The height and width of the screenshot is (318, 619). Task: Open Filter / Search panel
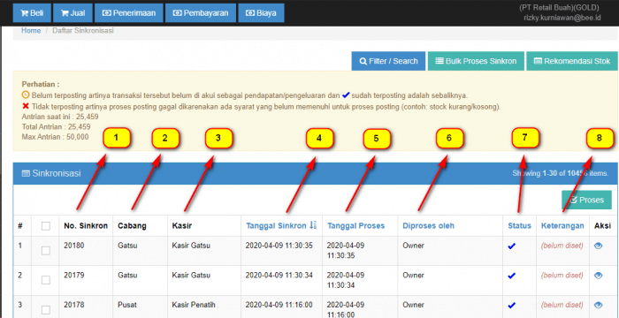[388, 61]
